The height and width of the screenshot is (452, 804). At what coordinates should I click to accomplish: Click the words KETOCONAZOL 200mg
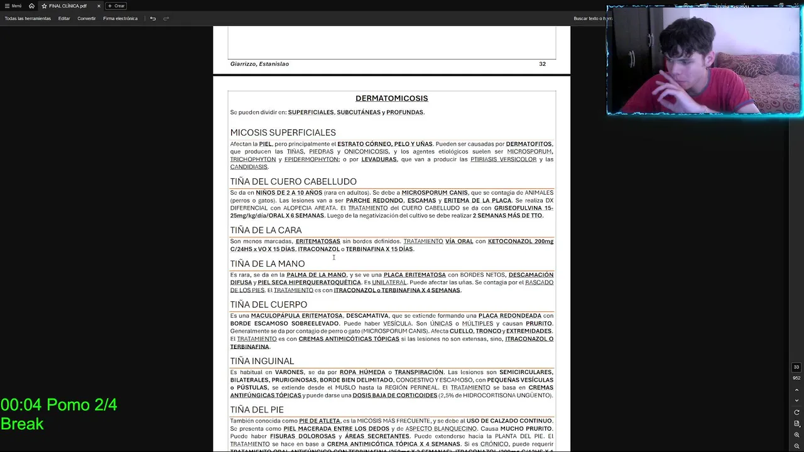pos(521,241)
